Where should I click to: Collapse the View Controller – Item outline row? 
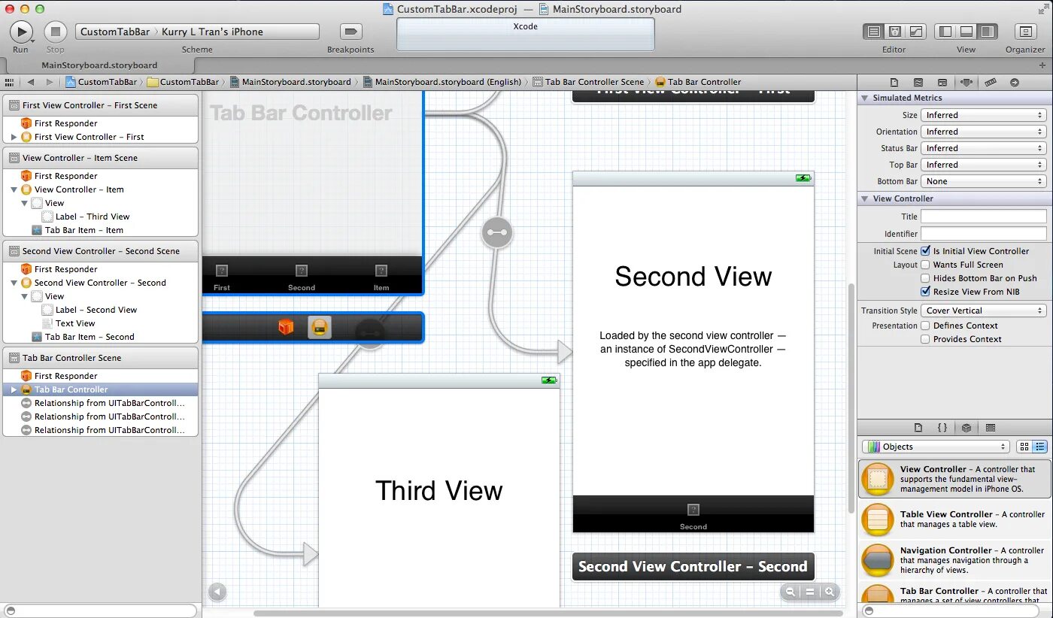click(14, 189)
